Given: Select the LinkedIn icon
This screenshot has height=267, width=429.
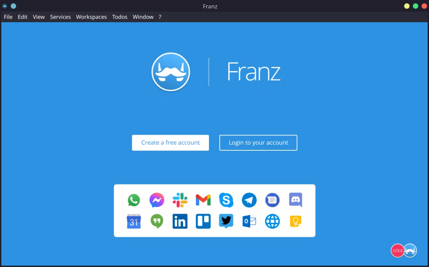Looking at the screenshot, I should point(180,222).
